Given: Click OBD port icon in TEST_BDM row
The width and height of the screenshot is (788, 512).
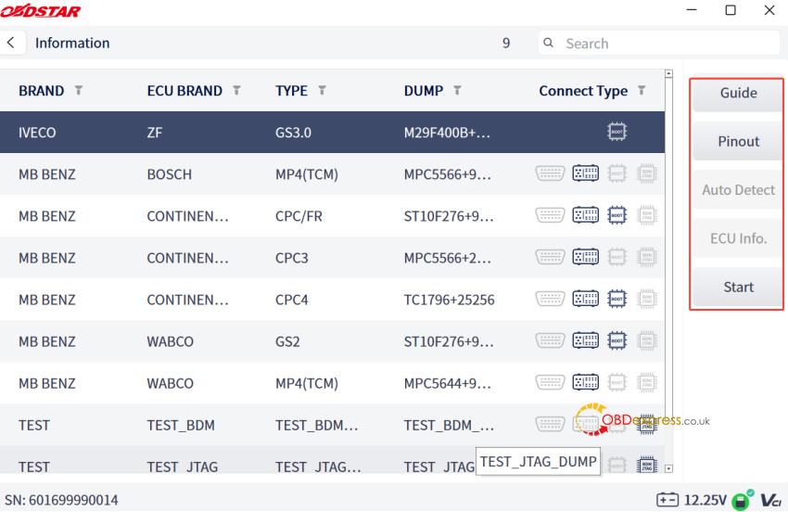Looking at the screenshot, I should tap(551, 424).
